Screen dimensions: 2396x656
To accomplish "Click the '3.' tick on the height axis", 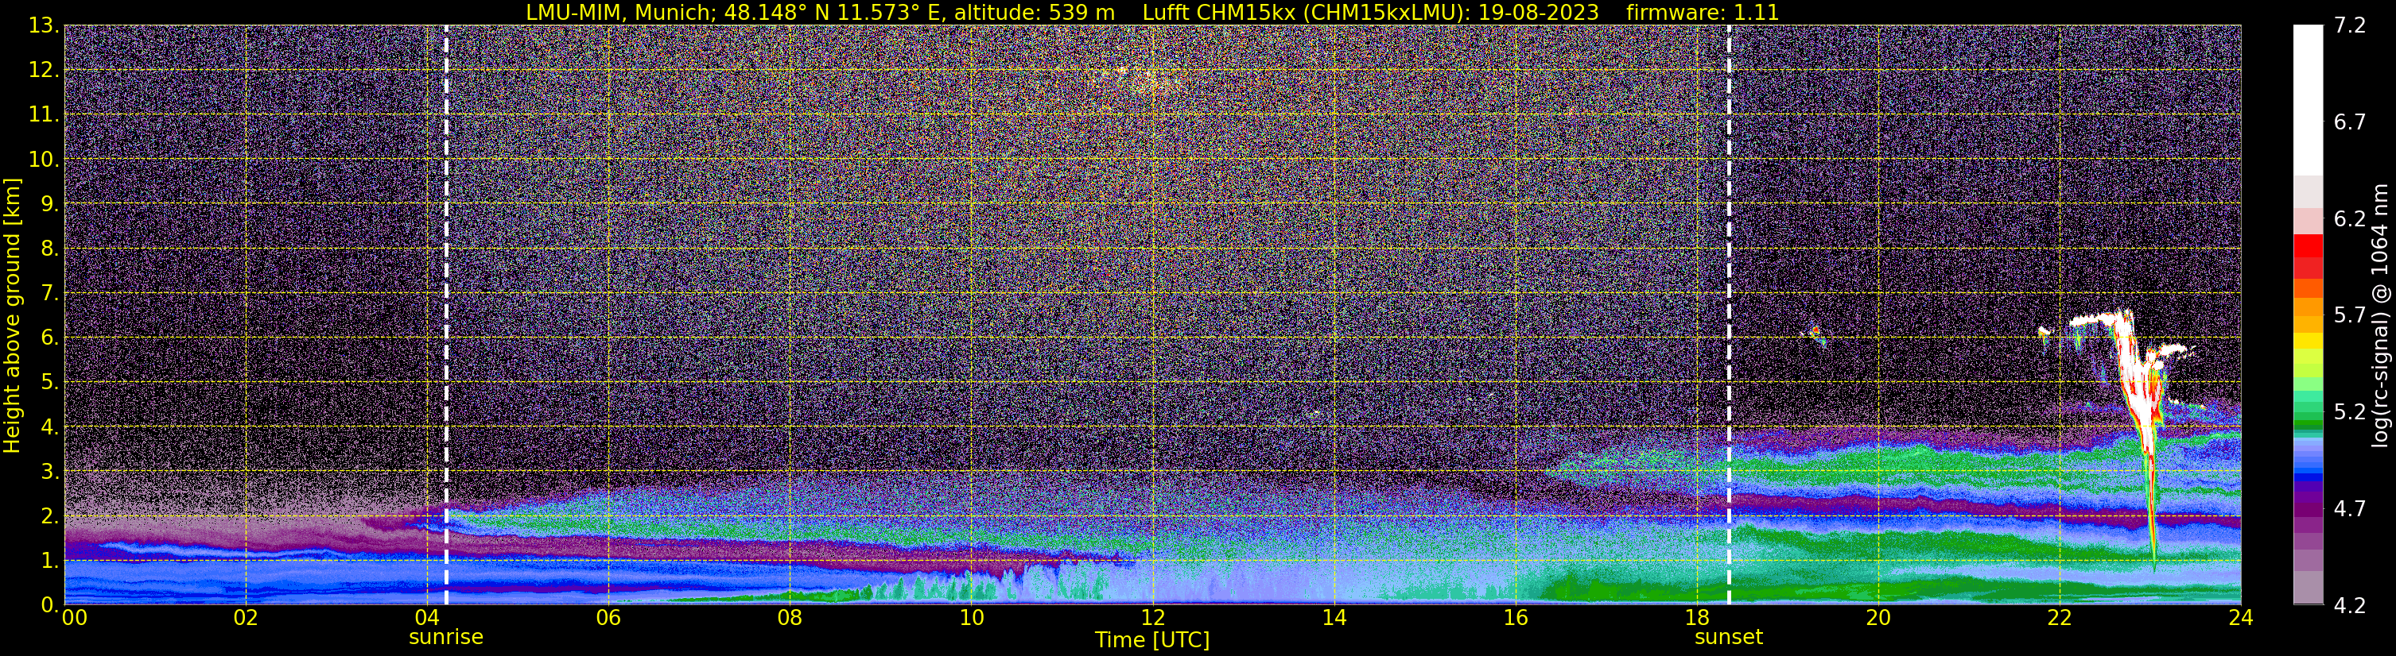I will (49, 472).
